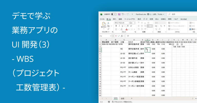
Task: Underline text with the U button
Action: pos(122,26)
